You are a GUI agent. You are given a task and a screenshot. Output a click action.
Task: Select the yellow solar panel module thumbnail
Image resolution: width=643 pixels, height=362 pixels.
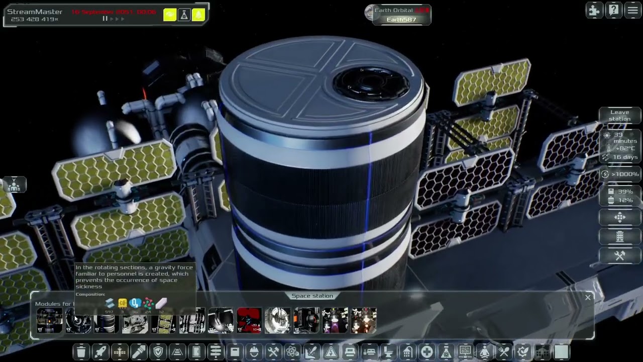(x=164, y=320)
